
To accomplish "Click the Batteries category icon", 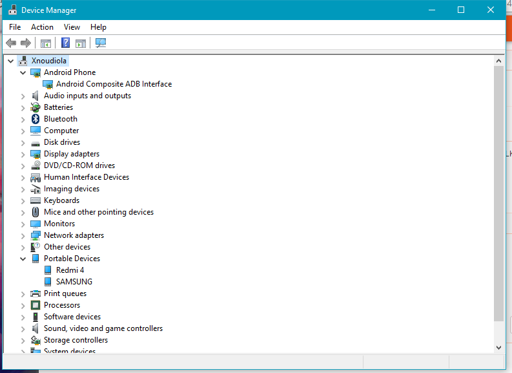I will coord(36,107).
